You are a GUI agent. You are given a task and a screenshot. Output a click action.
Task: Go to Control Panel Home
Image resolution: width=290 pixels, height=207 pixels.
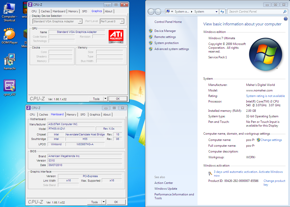pos(168,22)
